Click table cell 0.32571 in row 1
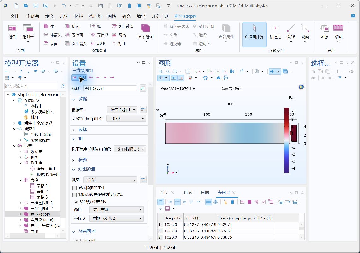This screenshot has width=360, height=253. click(245, 225)
